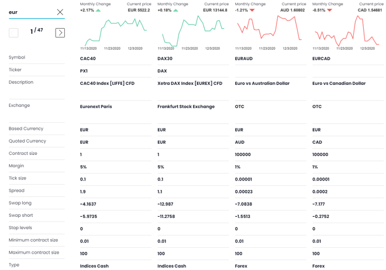Viewport: 386px width, 270px height.
Task: Click 'Xetra DAX Index [EUREX] CFD' description
Action: pos(190,84)
